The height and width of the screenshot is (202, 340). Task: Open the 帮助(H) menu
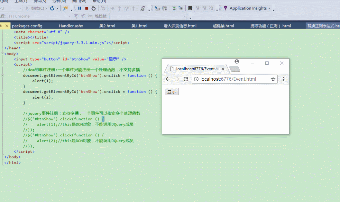pyautogui.click(x=99, y=1)
